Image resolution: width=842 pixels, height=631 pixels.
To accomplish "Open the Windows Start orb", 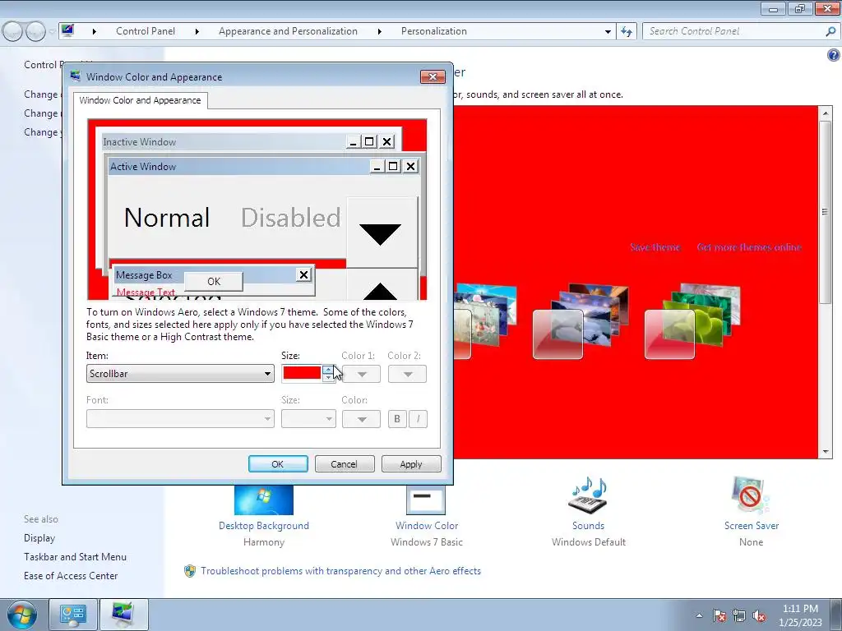I will point(22,615).
